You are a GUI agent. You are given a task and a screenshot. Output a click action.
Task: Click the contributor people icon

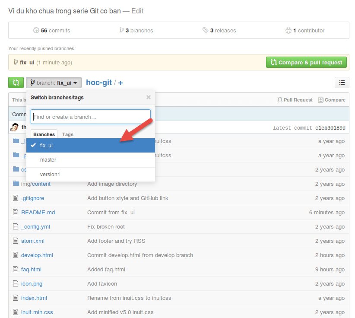[288, 30]
